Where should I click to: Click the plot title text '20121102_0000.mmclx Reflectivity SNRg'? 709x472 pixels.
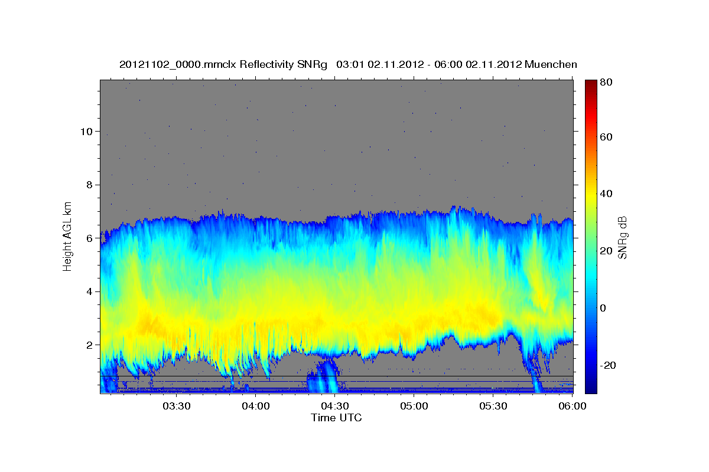[223, 64]
